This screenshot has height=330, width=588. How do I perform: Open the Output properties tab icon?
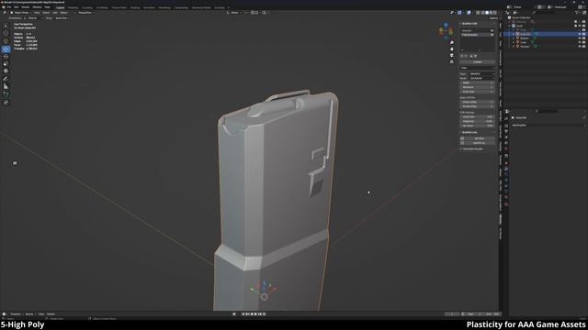(506, 131)
